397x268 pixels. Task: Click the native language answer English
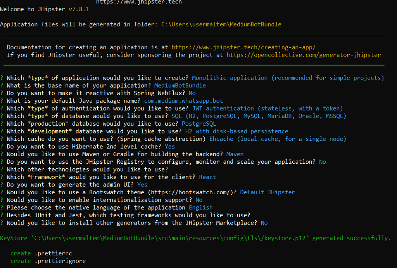pyautogui.click(x=200, y=207)
